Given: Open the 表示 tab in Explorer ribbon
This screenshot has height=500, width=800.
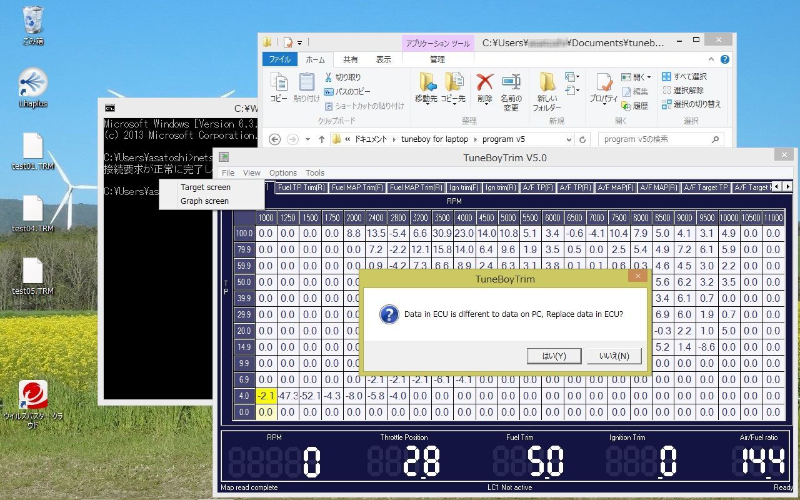Looking at the screenshot, I should (384, 59).
